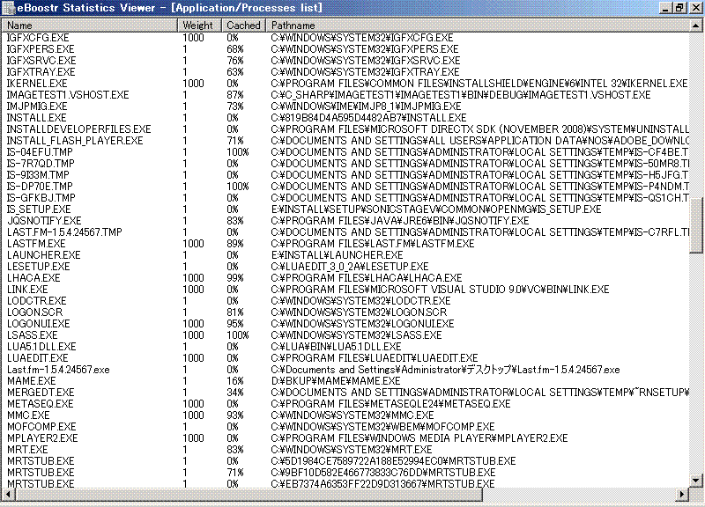Select the MAME.EXE row
Screen dimensions: 705x507
click(x=345, y=381)
